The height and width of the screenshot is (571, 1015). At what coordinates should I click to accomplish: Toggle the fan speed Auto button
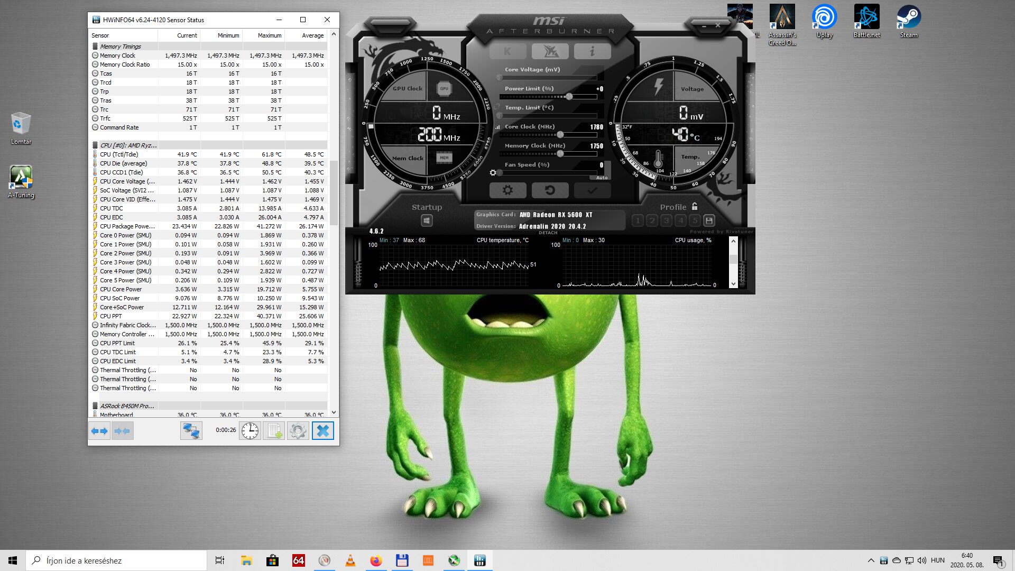point(602,178)
